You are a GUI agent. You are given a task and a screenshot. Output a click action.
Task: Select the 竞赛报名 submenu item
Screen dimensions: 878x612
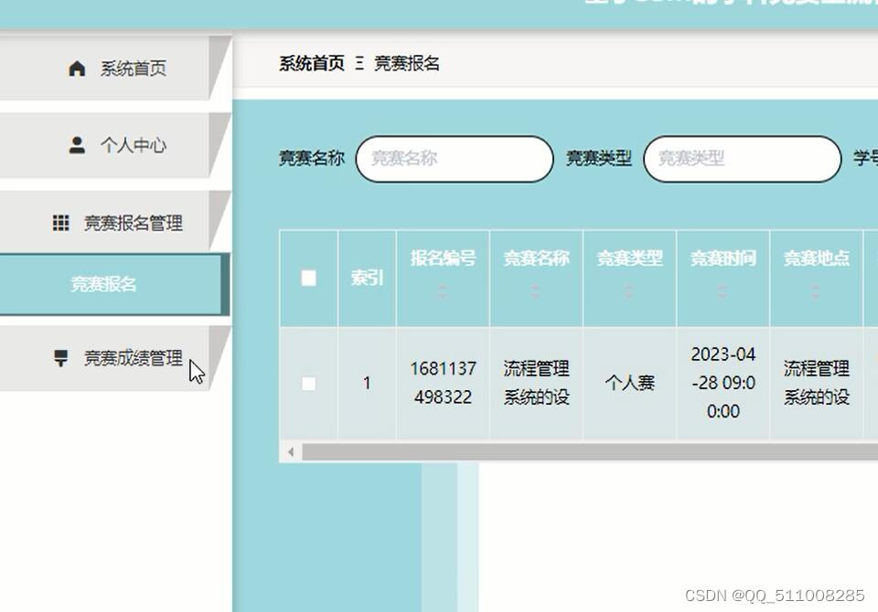(113, 284)
